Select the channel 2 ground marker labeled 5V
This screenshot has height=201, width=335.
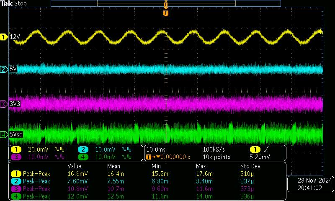coord(4,69)
